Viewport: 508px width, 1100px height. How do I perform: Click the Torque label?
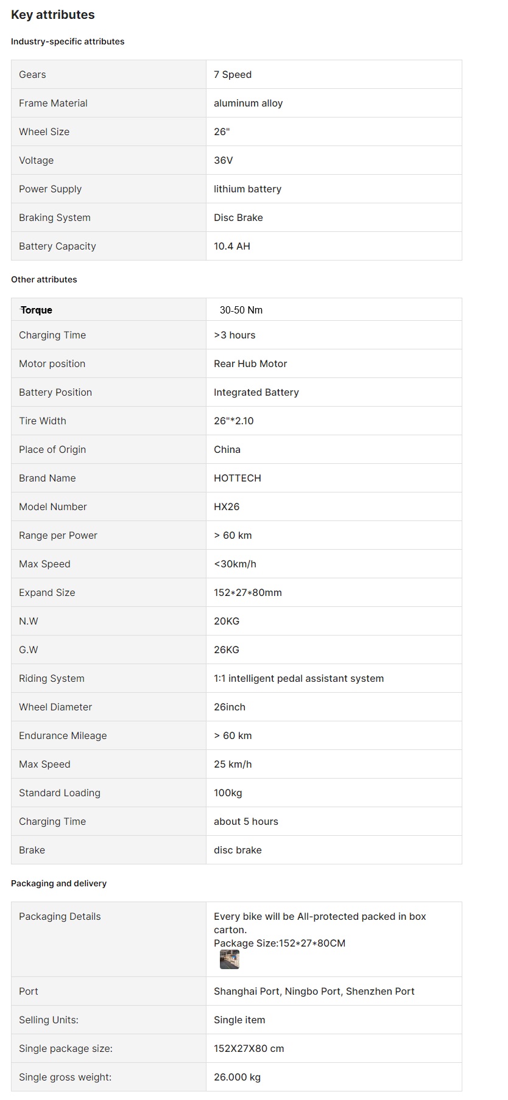tap(37, 310)
